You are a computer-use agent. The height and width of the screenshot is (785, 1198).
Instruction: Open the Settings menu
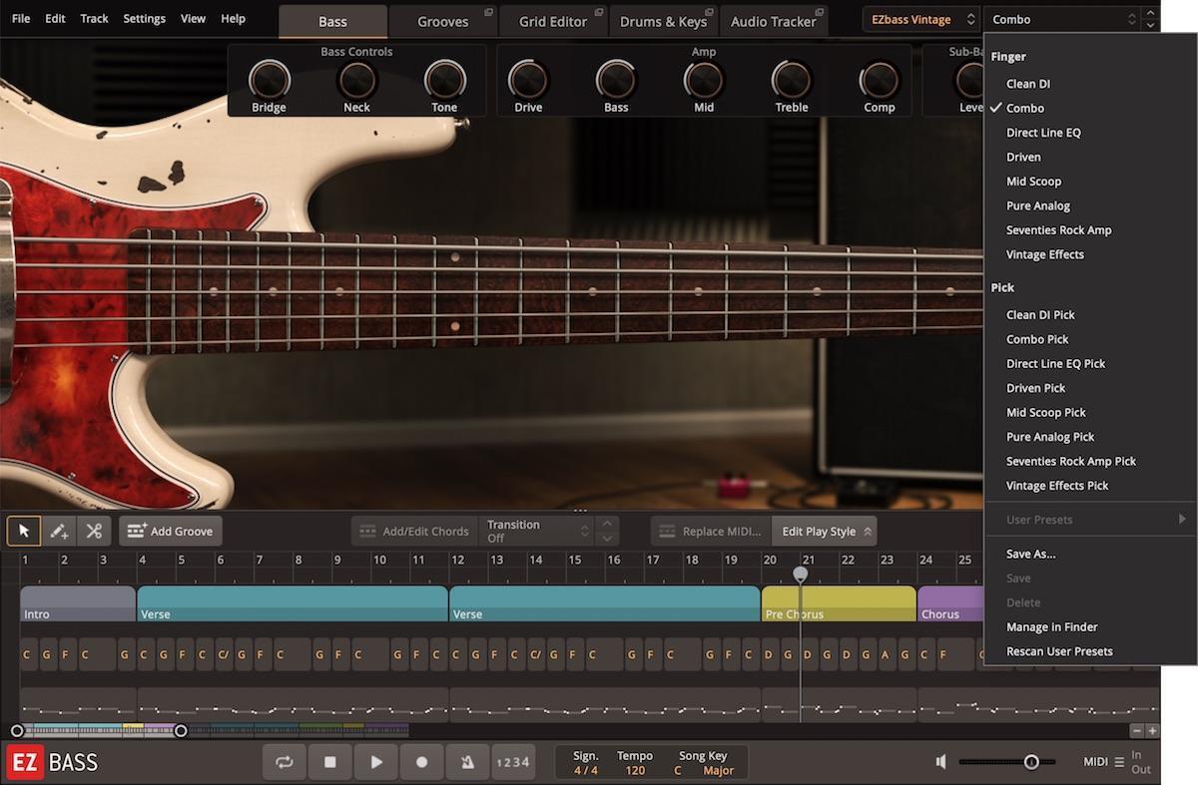(x=144, y=18)
